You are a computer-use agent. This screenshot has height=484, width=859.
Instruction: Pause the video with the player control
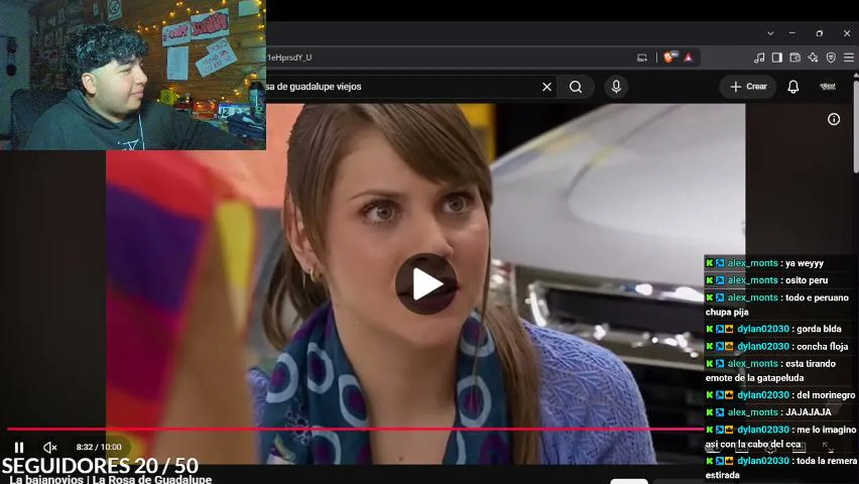pyautogui.click(x=19, y=447)
